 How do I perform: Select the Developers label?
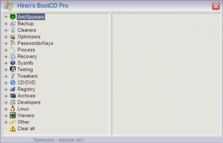29,102
